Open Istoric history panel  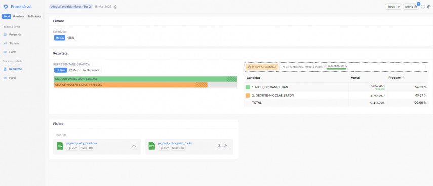click(411, 7)
